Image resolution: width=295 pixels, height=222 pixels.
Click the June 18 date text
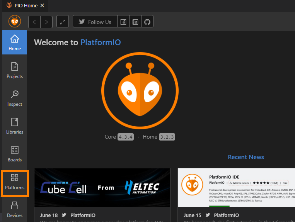49,215
